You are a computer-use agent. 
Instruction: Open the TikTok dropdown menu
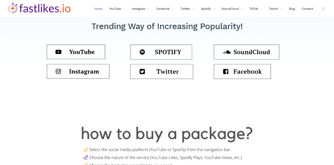pos(256,9)
